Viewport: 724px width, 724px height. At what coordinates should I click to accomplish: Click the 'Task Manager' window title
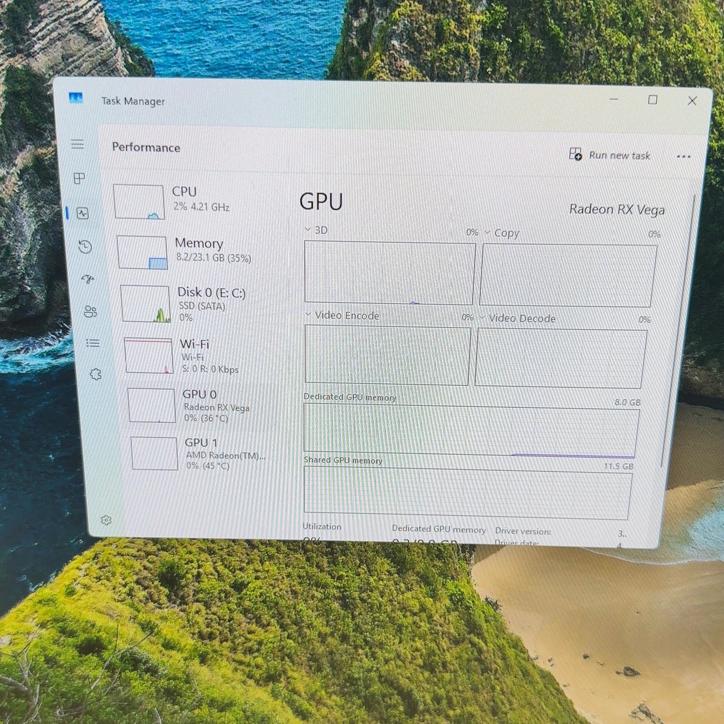133,101
